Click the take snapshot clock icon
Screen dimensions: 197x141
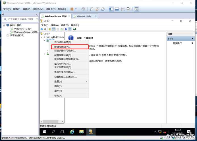point(91,9)
